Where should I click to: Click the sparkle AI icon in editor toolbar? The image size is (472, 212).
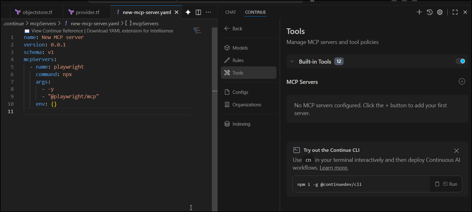point(188,12)
